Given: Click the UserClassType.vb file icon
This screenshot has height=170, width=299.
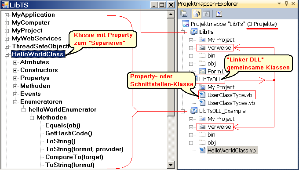Looking at the screenshot, I should click(x=202, y=95).
